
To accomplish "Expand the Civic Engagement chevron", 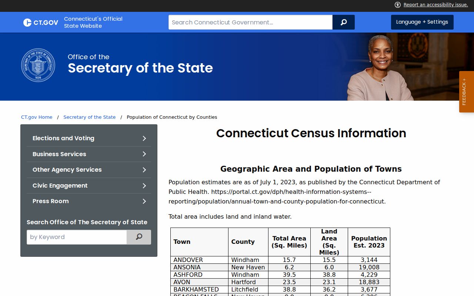I will point(144,186).
